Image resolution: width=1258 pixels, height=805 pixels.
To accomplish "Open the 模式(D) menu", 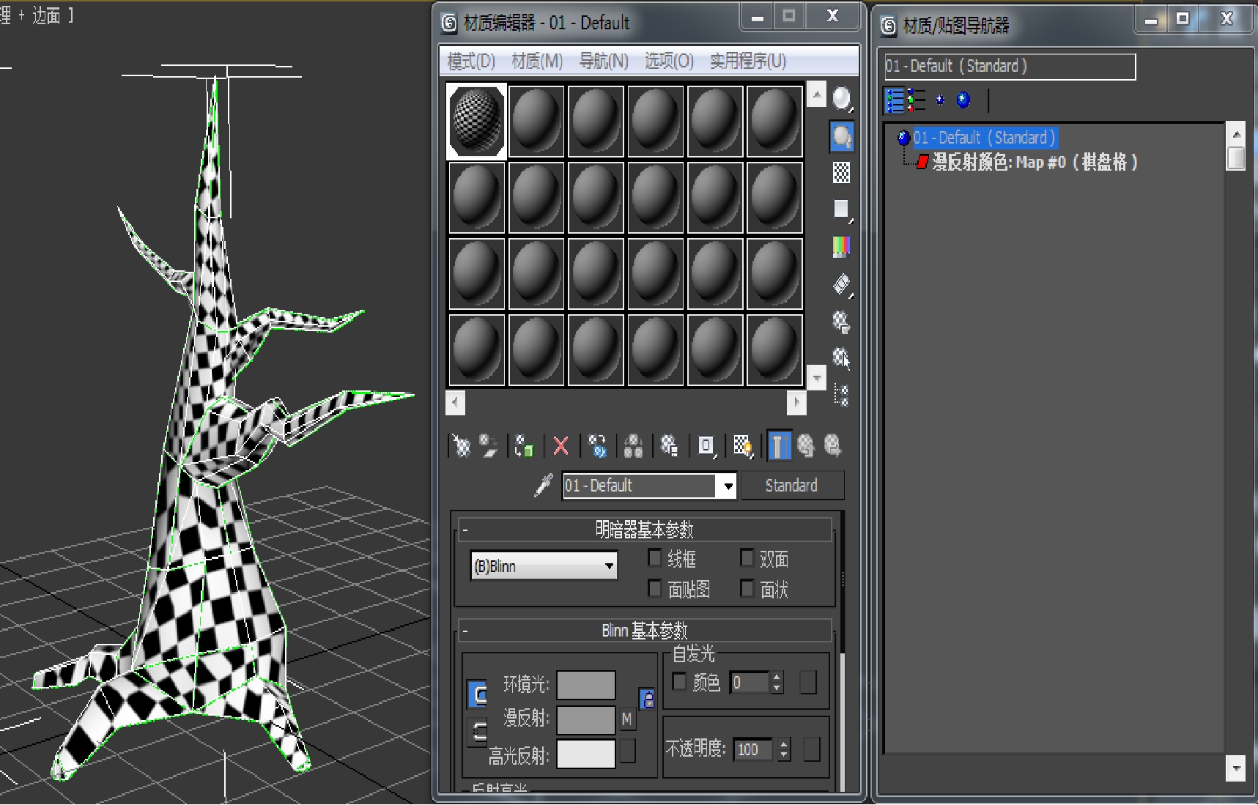I will click(471, 61).
